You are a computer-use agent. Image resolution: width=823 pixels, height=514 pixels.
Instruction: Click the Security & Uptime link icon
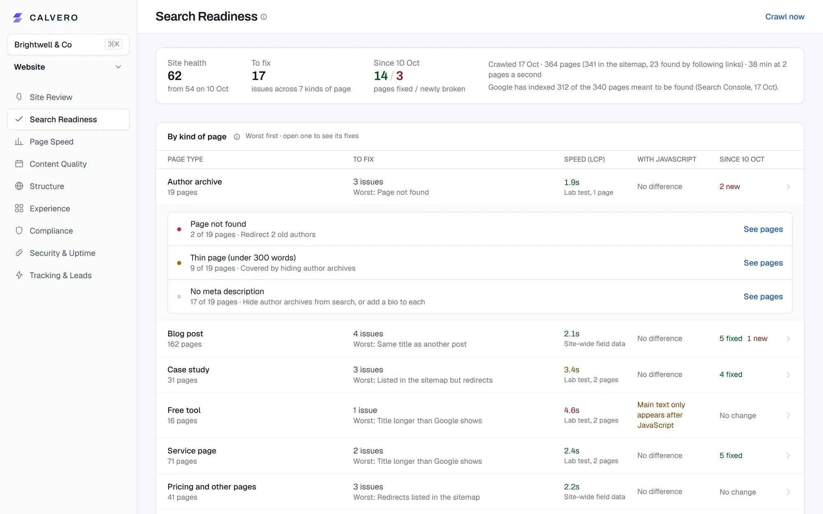[19, 253]
